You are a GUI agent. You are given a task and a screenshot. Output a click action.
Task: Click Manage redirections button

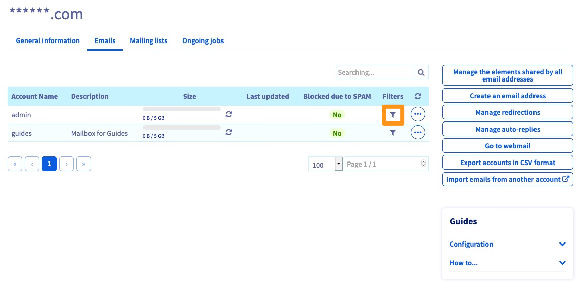[508, 112]
